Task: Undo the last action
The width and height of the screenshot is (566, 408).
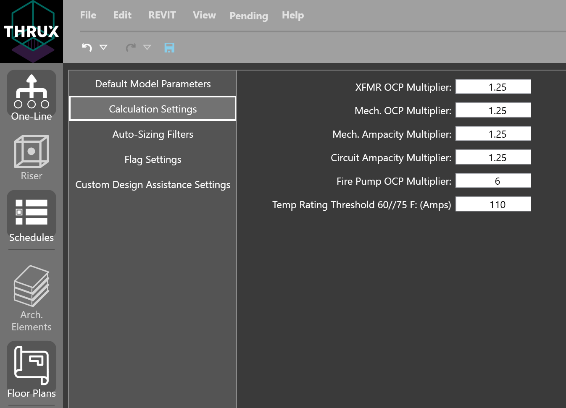Action: click(x=86, y=47)
